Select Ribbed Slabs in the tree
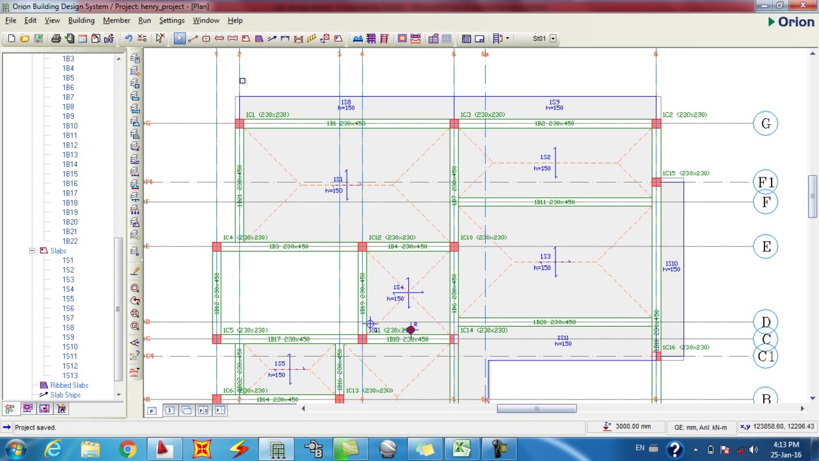 [69, 385]
